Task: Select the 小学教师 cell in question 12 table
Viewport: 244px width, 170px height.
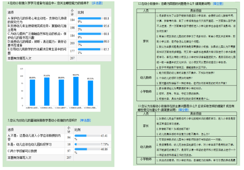Action: point(146,92)
